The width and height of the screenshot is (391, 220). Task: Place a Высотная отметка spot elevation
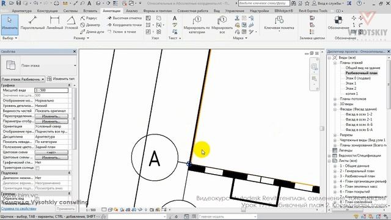pyautogui.click(x=124, y=18)
